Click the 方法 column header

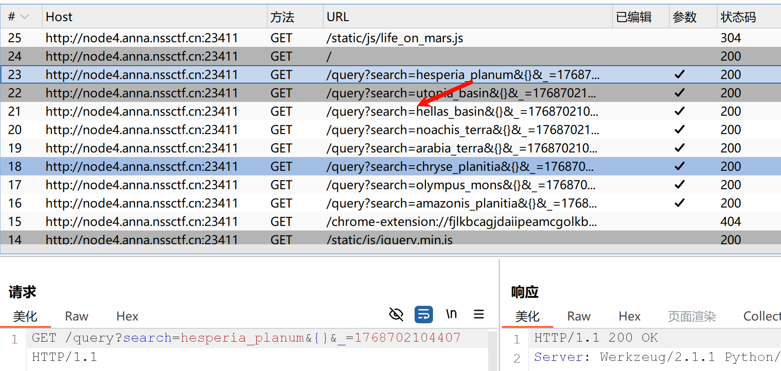click(x=282, y=17)
